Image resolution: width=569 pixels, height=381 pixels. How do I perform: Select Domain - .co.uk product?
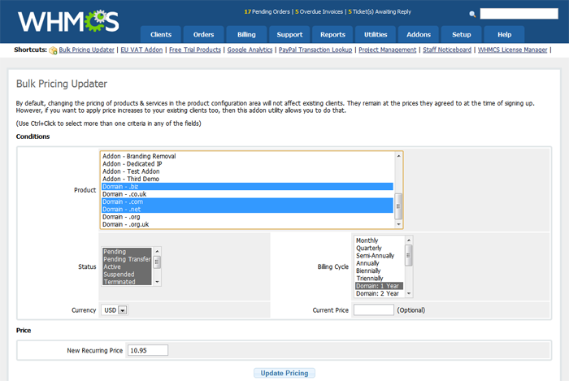click(x=247, y=194)
